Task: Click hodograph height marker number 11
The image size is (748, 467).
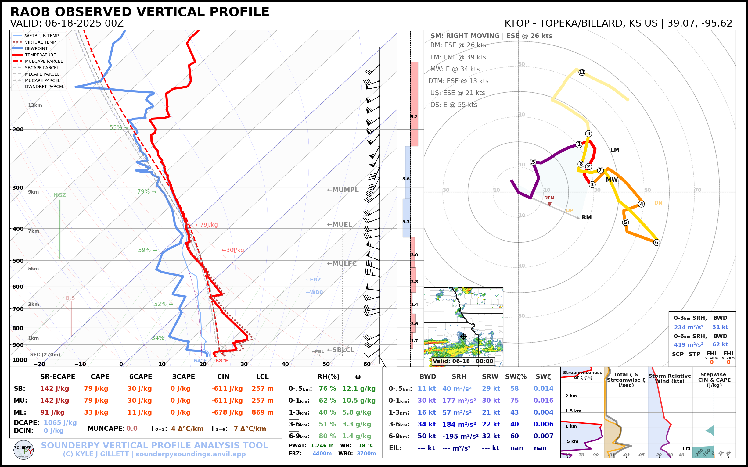Action: coord(582,72)
